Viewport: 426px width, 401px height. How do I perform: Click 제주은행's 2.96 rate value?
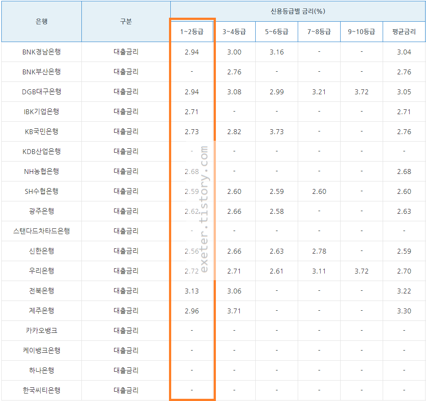click(192, 311)
